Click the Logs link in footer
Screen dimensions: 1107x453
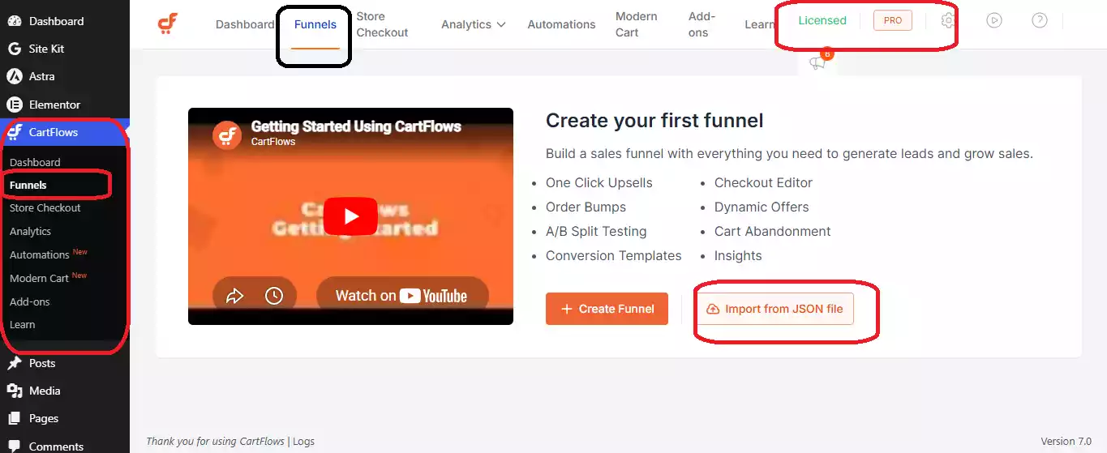point(303,442)
